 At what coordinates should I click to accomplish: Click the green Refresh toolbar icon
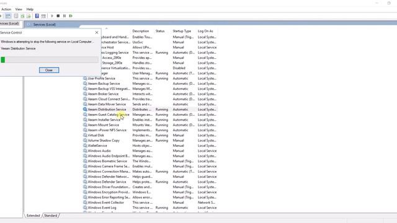(22, 16)
